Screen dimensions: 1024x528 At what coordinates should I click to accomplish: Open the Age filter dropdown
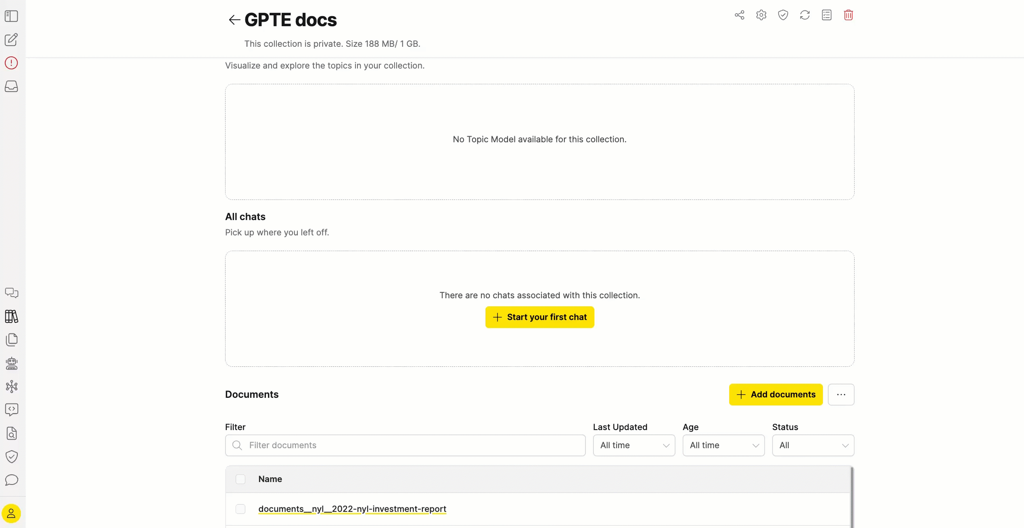(723, 445)
